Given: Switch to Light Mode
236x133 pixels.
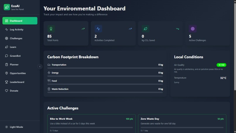Looking at the screenshot, I should click(x=20, y=127).
